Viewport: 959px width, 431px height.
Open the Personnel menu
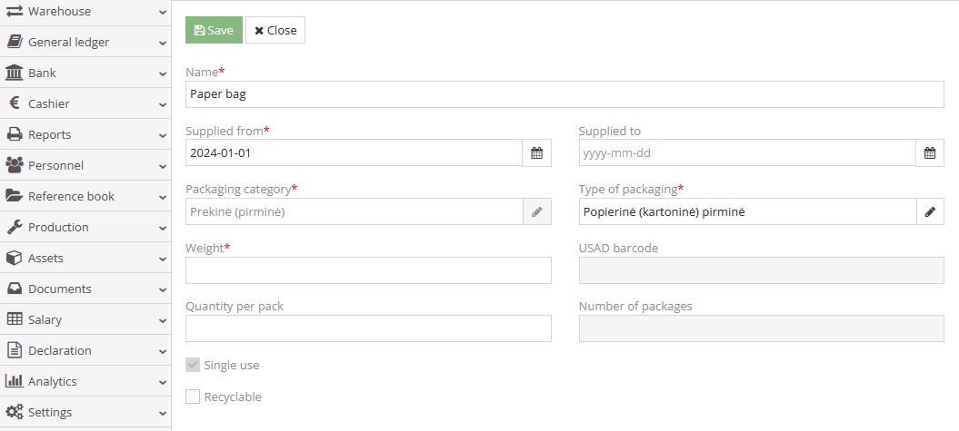(x=55, y=165)
